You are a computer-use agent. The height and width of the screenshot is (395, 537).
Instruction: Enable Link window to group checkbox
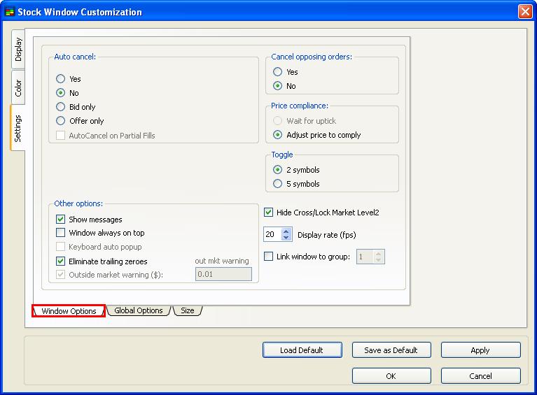tap(269, 257)
